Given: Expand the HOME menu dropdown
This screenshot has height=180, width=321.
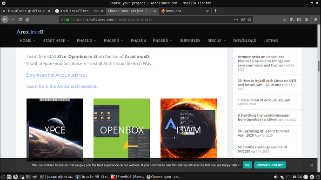Looking at the screenshot, I should coord(27,41).
